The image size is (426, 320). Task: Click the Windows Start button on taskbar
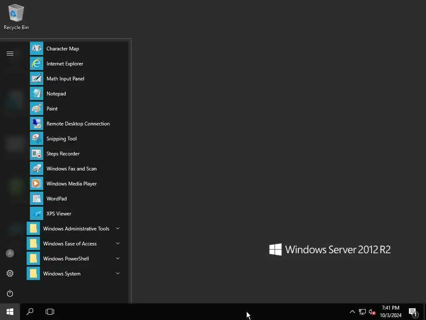click(x=10, y=312)
